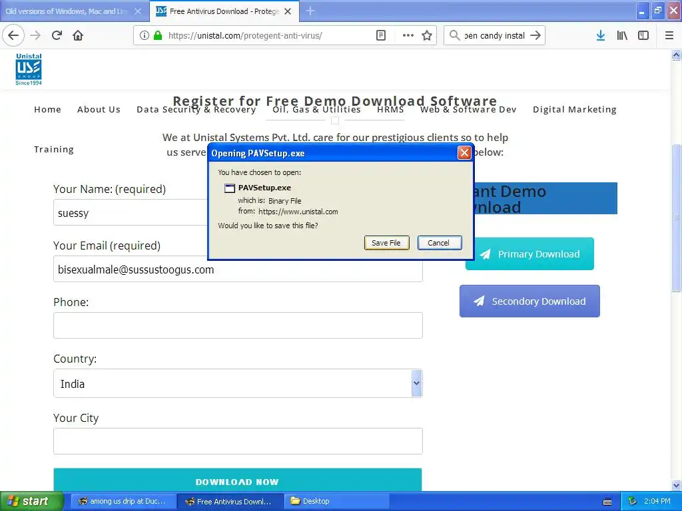Click the Unistal logo

point(29,69)
